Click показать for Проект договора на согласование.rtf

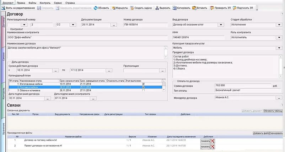click(205, 147)
